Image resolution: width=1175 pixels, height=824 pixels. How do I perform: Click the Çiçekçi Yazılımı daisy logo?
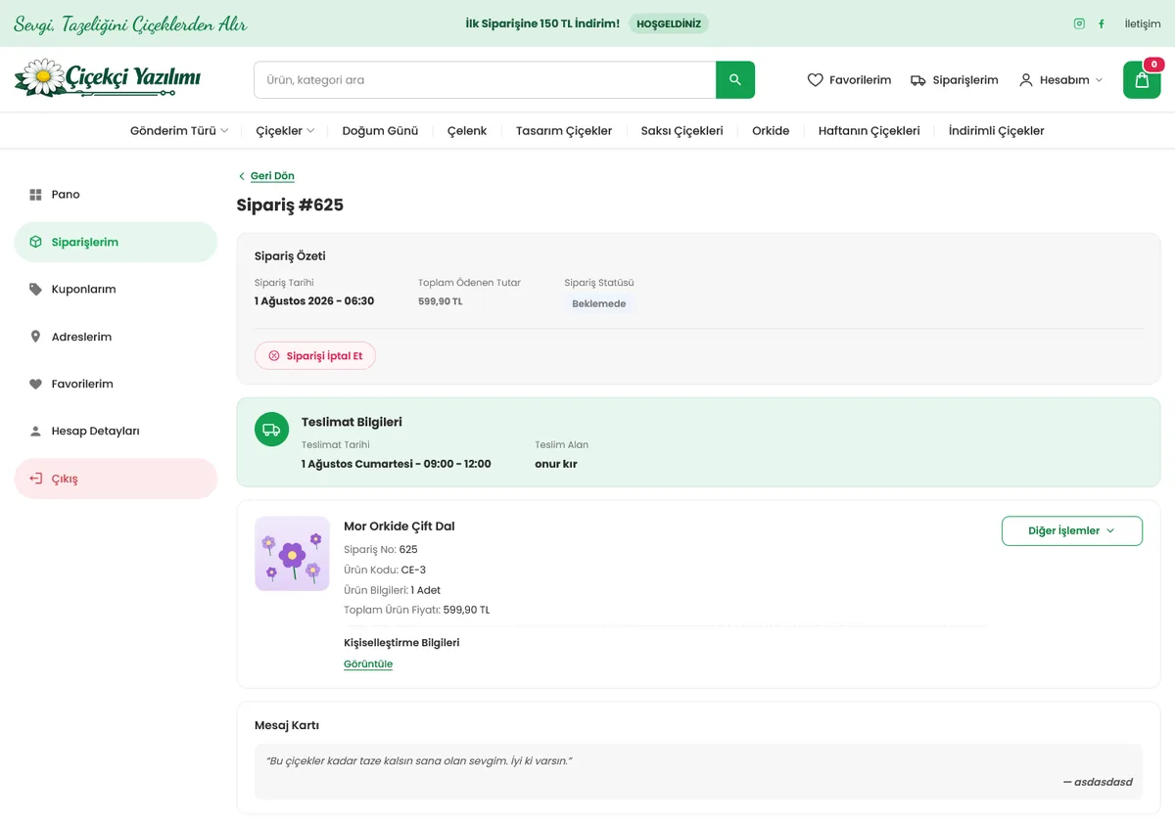coord(108,78)
